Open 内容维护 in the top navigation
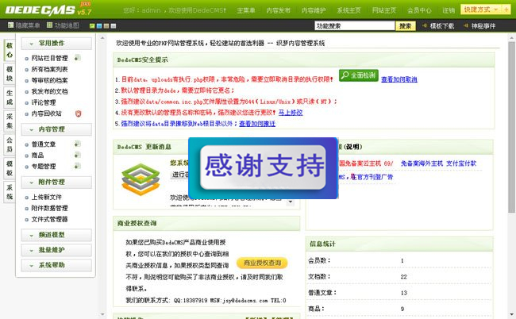This screenshot has height=319, width=516. pos(314,10)
